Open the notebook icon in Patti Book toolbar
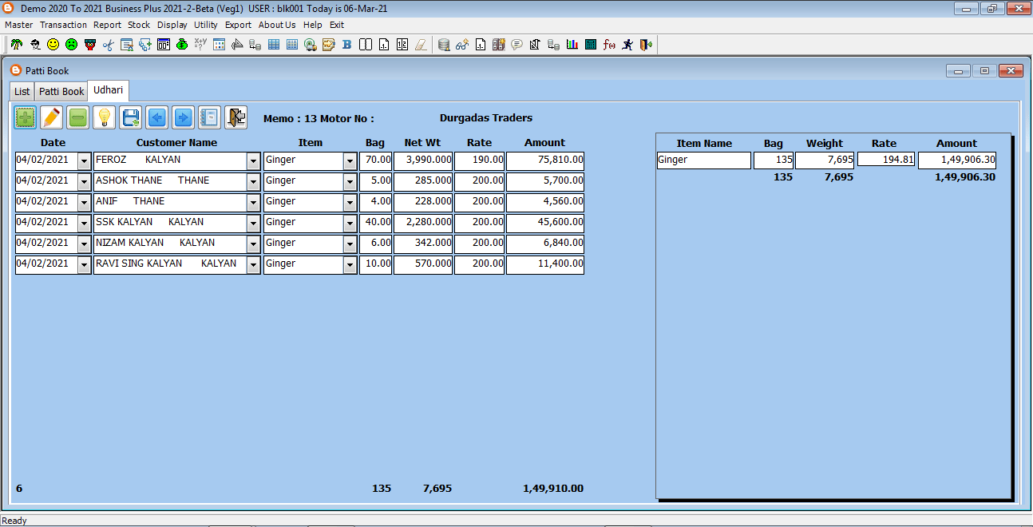This screenshot has width=1033, height=527. 209,118
